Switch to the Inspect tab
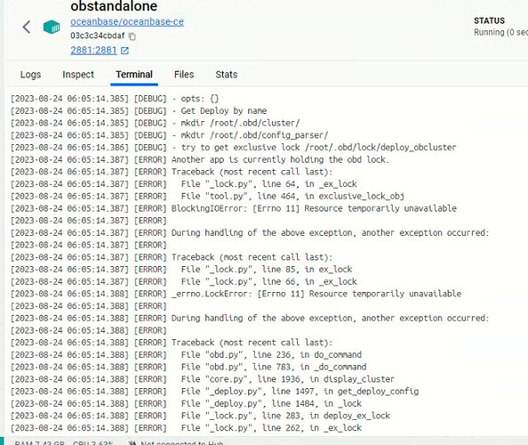The height and width of the screenshot is (445, 528). (x=78, y=75)
